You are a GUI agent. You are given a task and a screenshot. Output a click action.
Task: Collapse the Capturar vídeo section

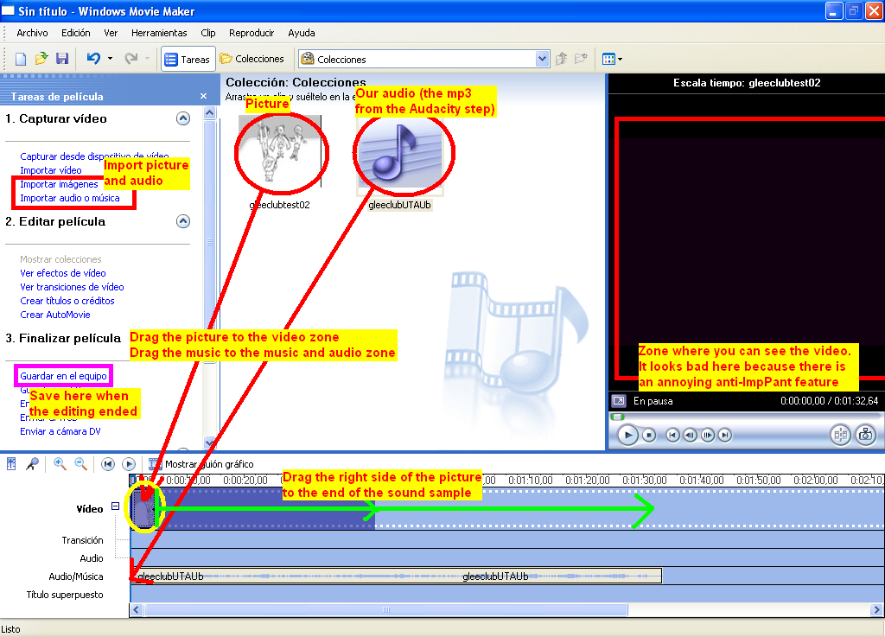click(x=183, y=118)
